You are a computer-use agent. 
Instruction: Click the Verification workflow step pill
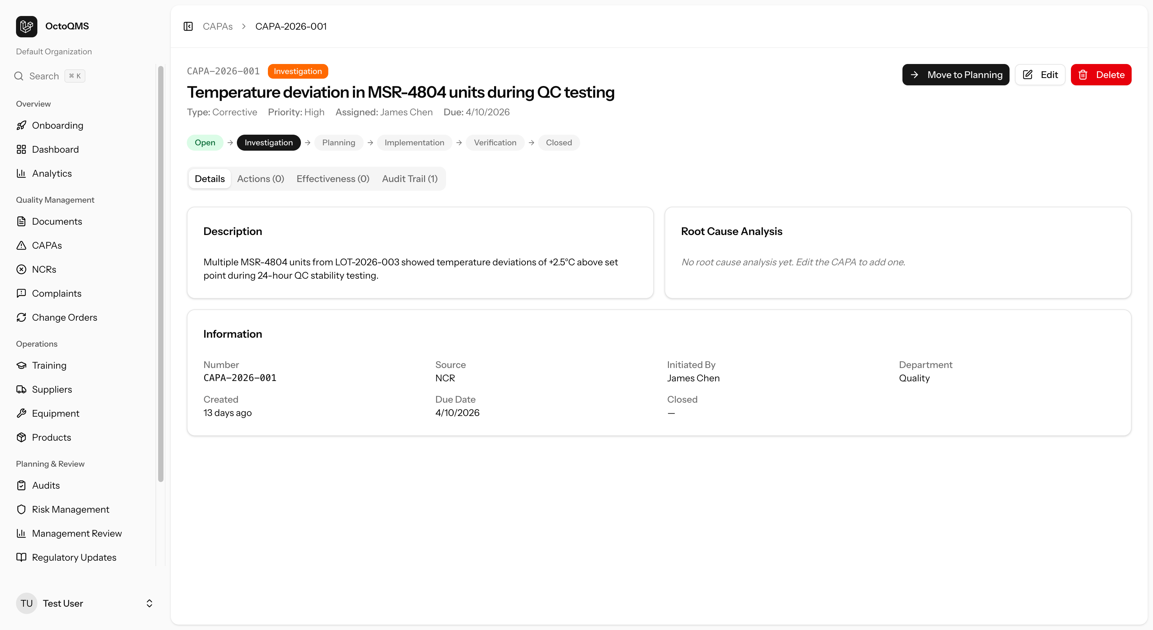(x=495, y=143)
